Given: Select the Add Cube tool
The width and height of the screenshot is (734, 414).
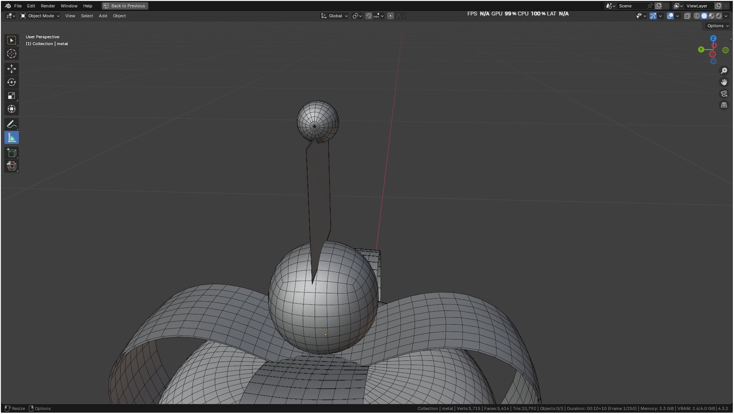Looking at the screenshot, I should click(x=11, y=153).
